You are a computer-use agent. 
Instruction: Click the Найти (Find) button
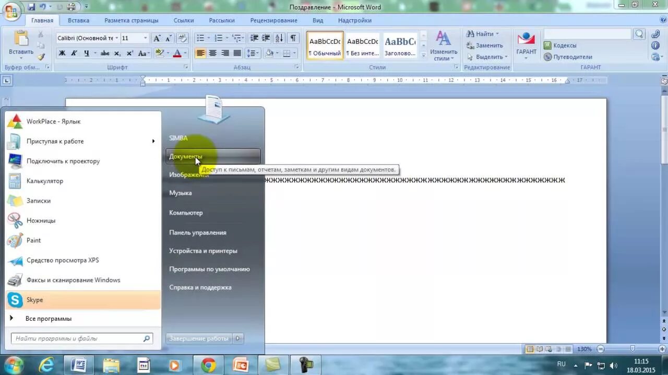[x=483, y=34]
